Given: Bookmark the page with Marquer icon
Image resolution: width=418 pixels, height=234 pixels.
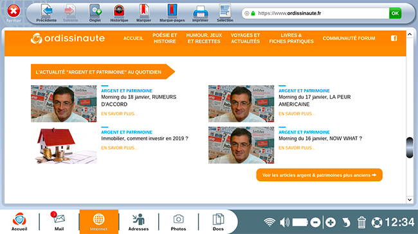Looking at the screenshot, I should coord(143,11).
